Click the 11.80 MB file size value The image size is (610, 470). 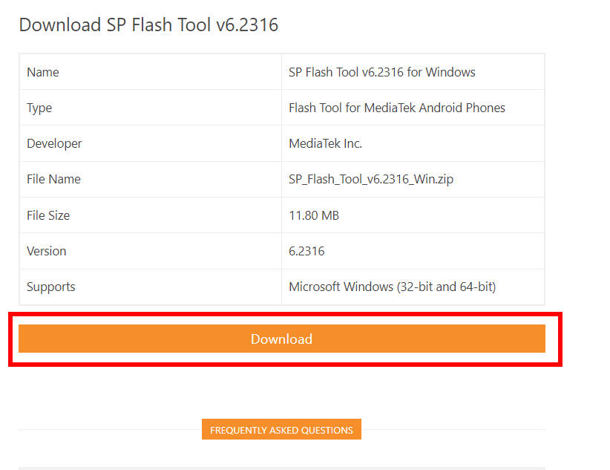[x=314, y=215]
